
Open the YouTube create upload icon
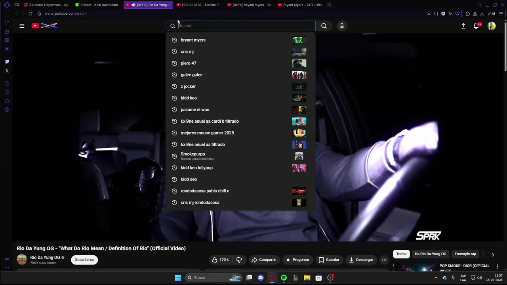point(463,26)
